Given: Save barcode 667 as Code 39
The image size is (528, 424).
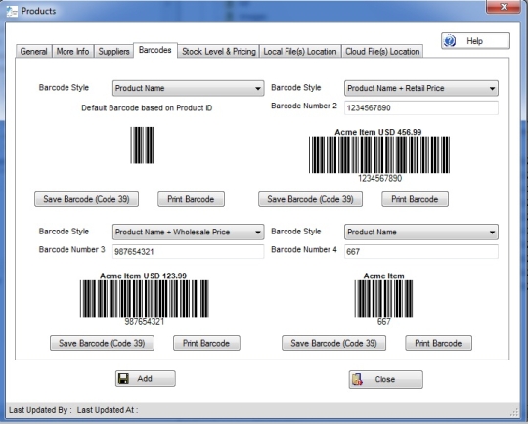Looking at the screenshot, I should [x=334, y=343].
